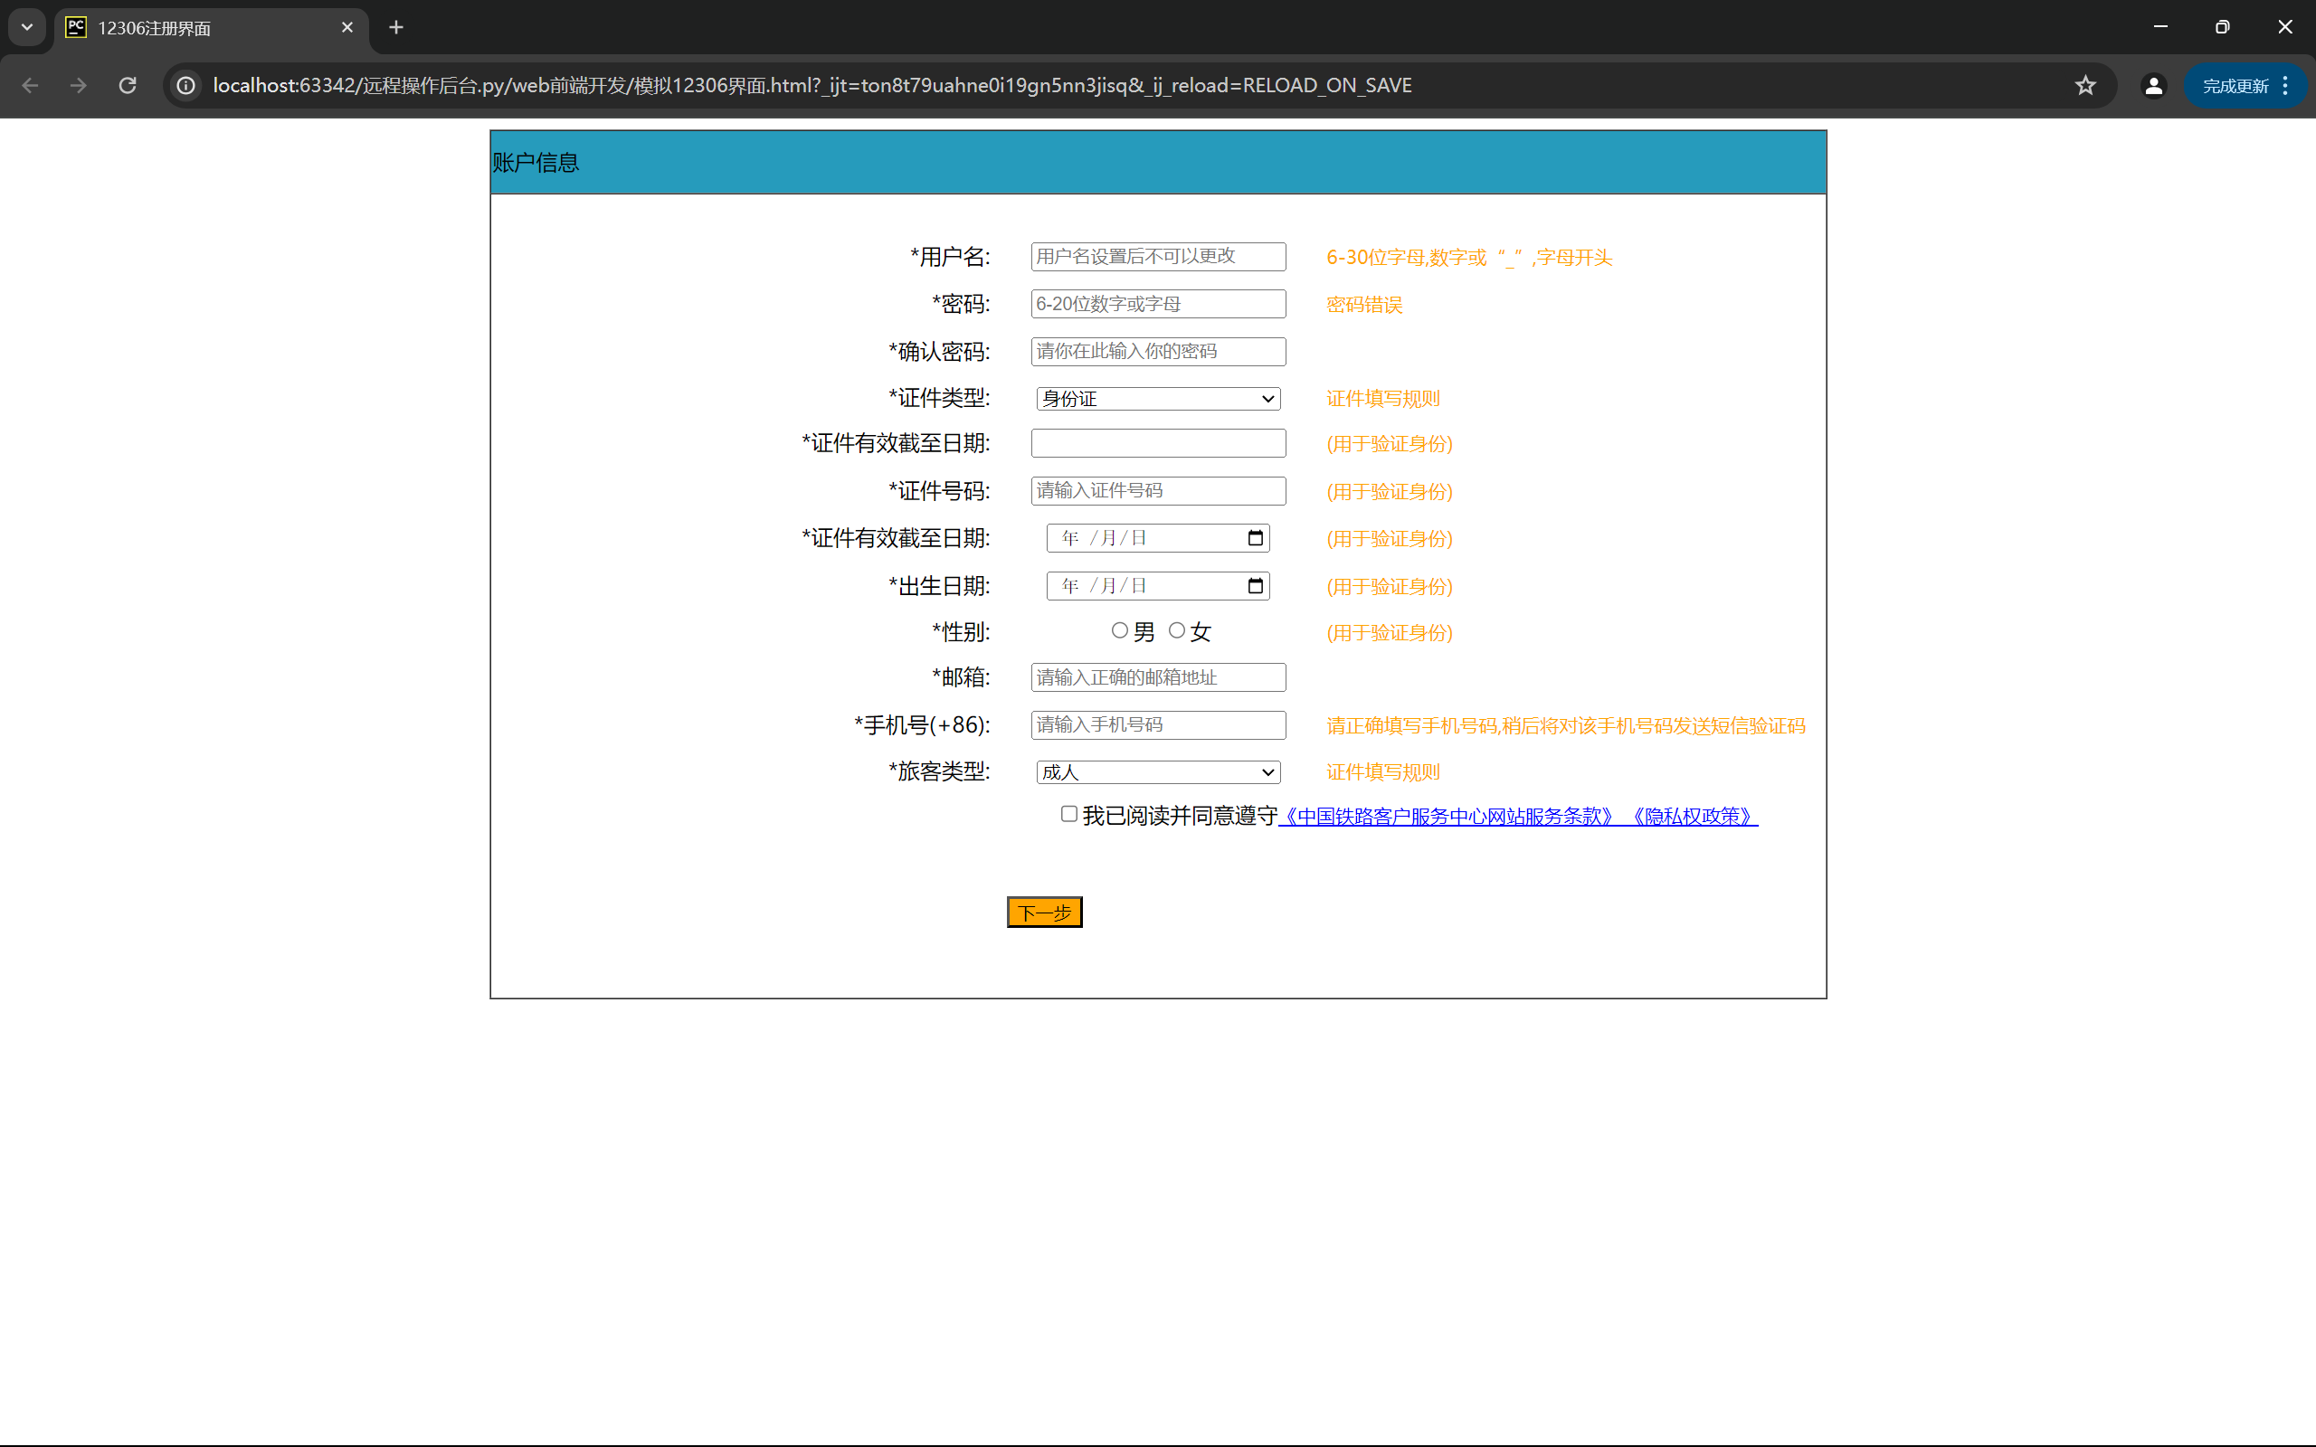Open 中国铁路客户服务中心网站服务条款 link

pyautogui.click(x=1448, y=817)
